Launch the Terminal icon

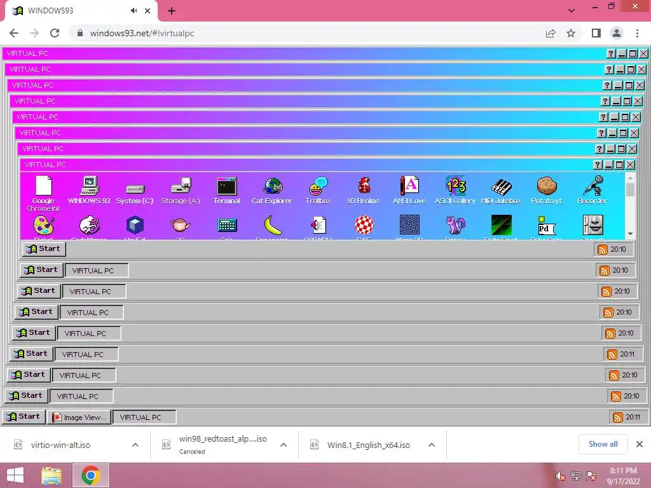pyautogui.click(x=227, y=191)
